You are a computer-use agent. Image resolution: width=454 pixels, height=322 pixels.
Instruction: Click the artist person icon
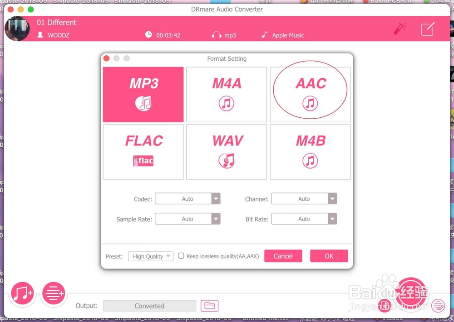point(40,35)
